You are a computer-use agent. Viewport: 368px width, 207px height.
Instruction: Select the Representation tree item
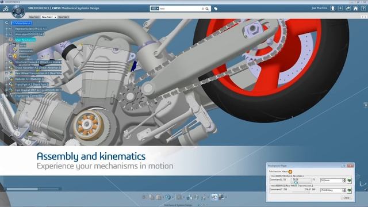tap(31, 29)
